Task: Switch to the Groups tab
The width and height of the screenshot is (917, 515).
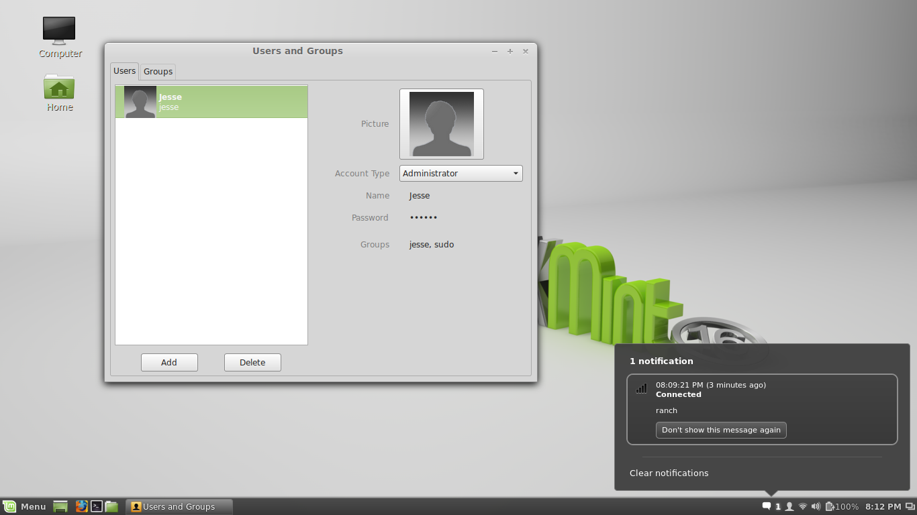Action: point(158,71)
